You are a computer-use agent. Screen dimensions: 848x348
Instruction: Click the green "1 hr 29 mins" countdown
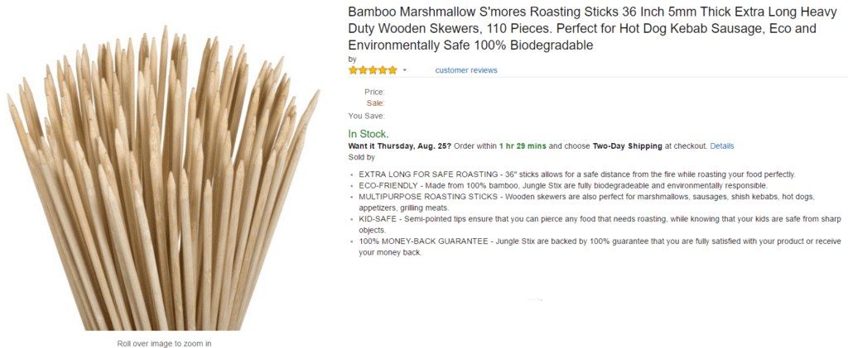tap(523, 146)
